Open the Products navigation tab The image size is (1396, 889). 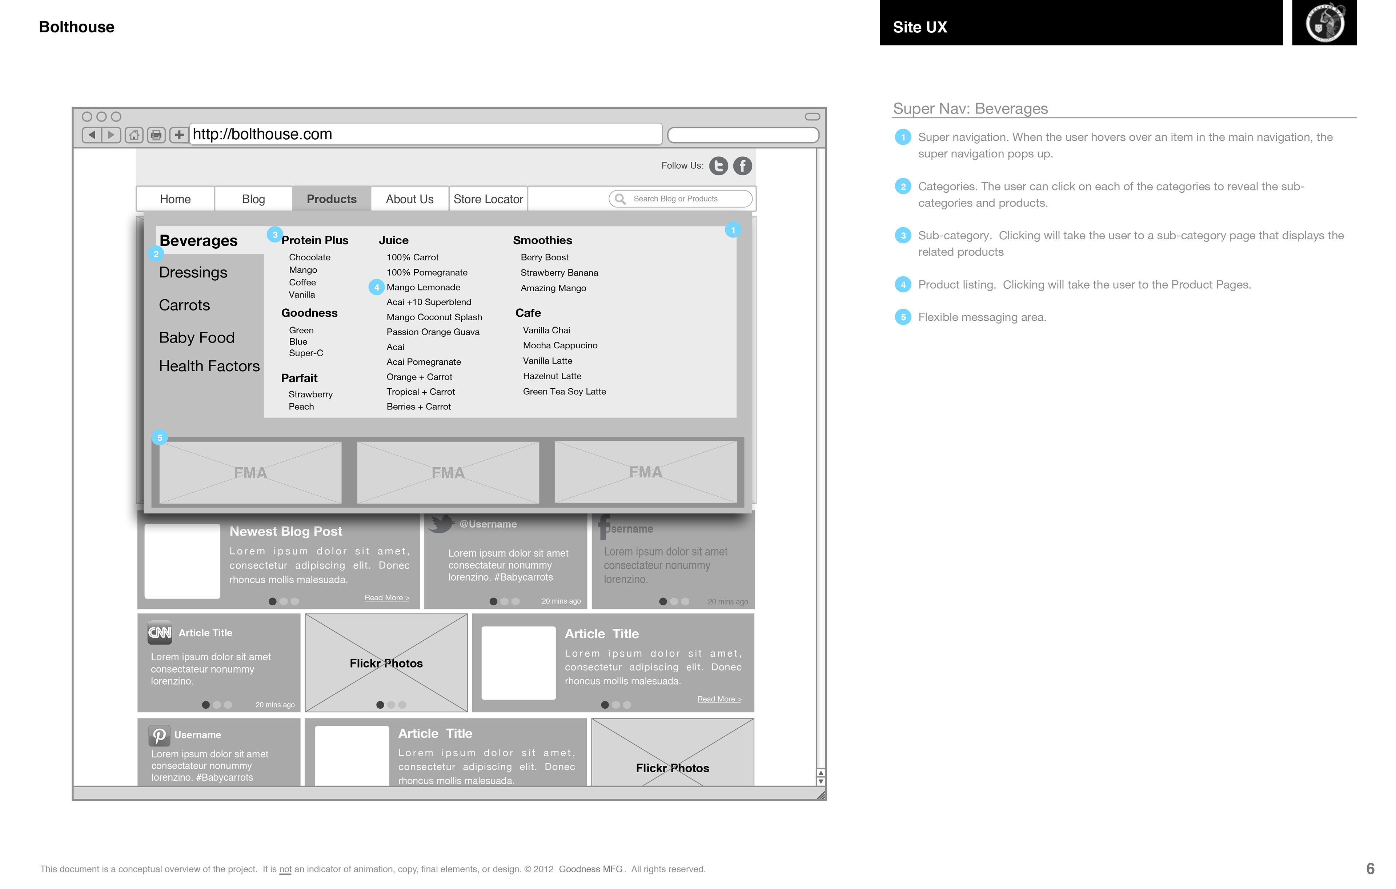[332, 199]
